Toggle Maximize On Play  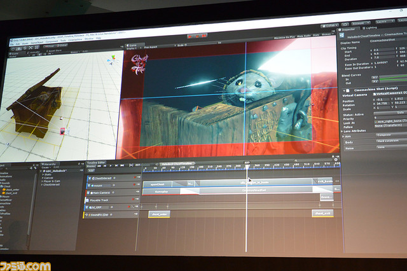(x=284, y=38)
